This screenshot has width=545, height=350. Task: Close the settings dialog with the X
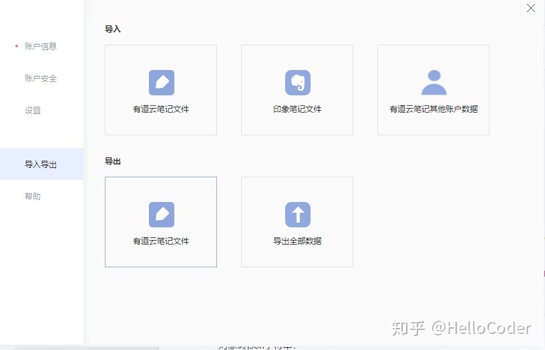click(x=531, y=8)
